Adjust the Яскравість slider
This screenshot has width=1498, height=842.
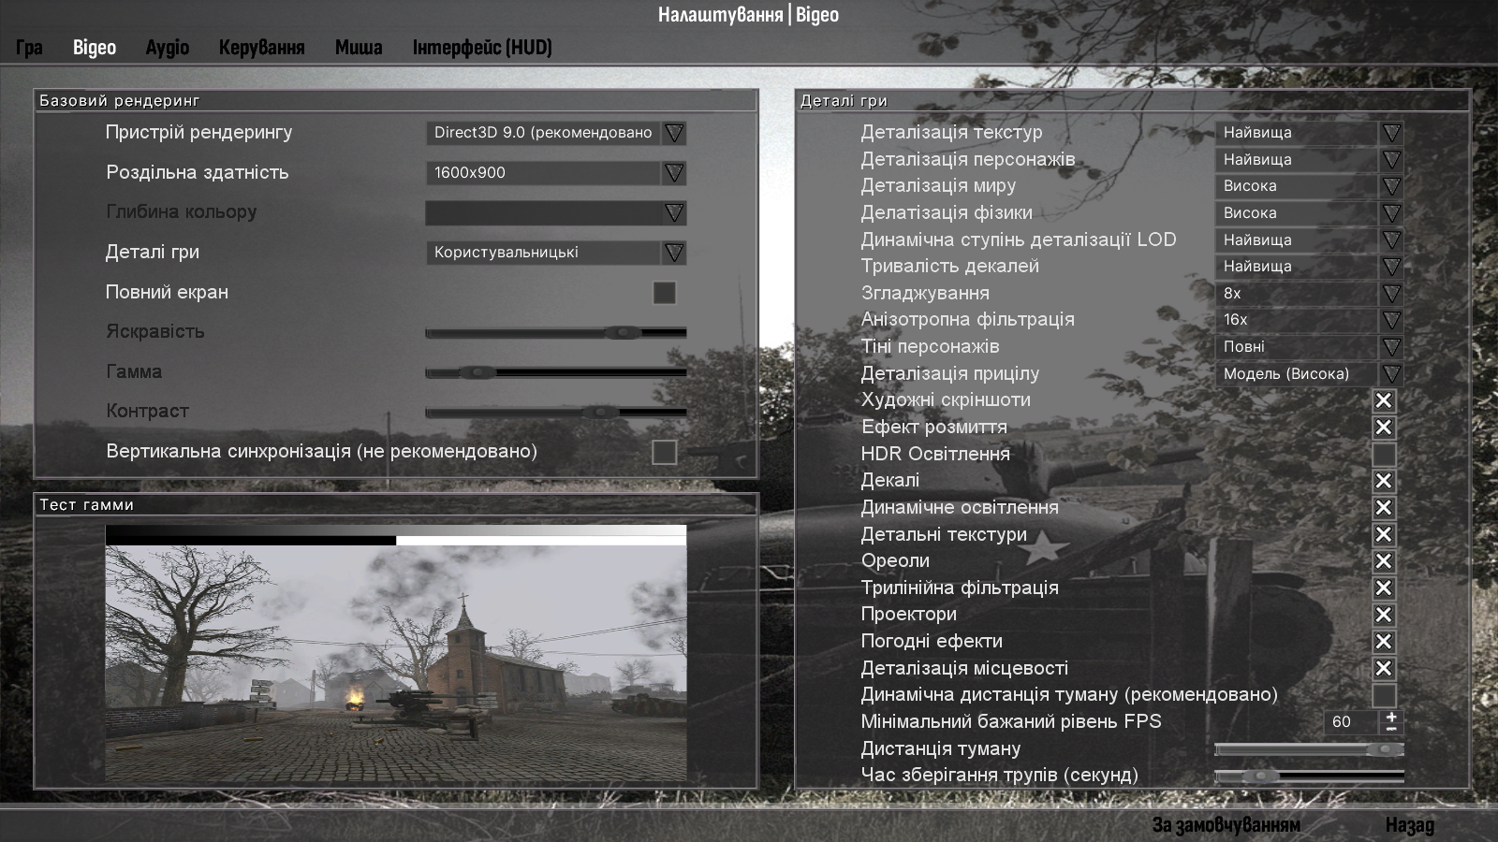point(556,332)
